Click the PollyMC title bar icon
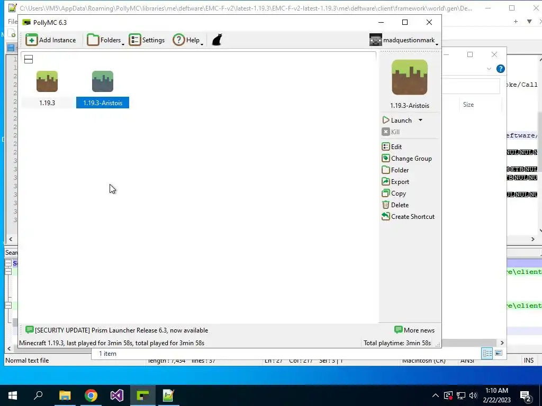This screenshot has height=406, width=542. click(26, 22)
